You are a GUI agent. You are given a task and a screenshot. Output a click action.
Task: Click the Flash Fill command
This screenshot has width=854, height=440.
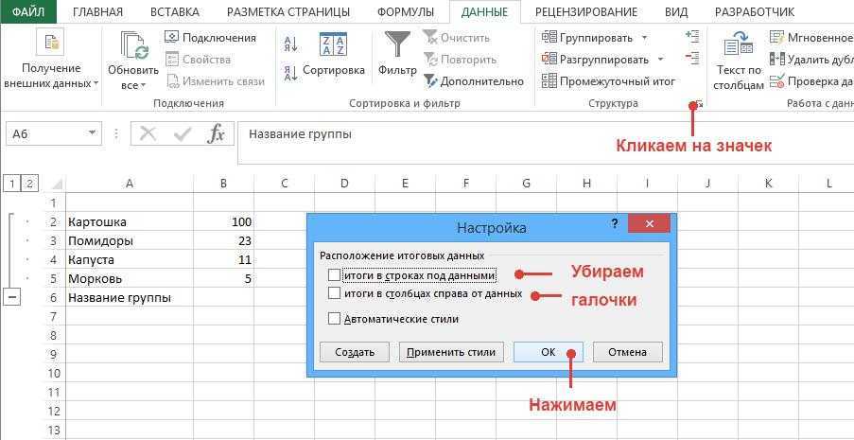pos(811,38)
